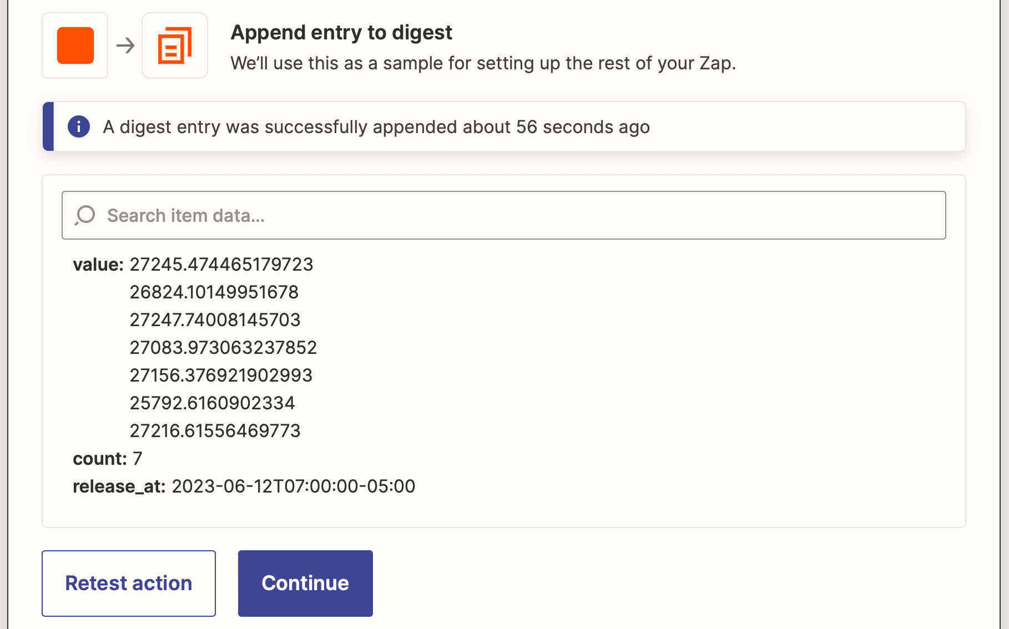
Task: Click the value field label
Action: coord(98,265)
